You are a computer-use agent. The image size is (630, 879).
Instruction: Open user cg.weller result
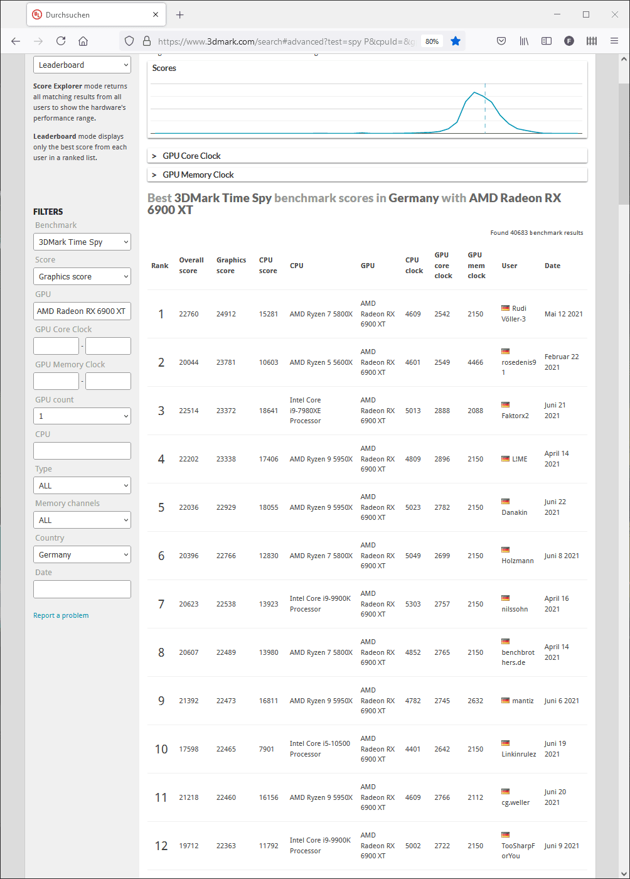click(x=516, y=802)
